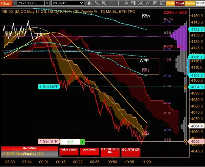Click the Day VWAP button
205x167 pixels.
[90, 151]
